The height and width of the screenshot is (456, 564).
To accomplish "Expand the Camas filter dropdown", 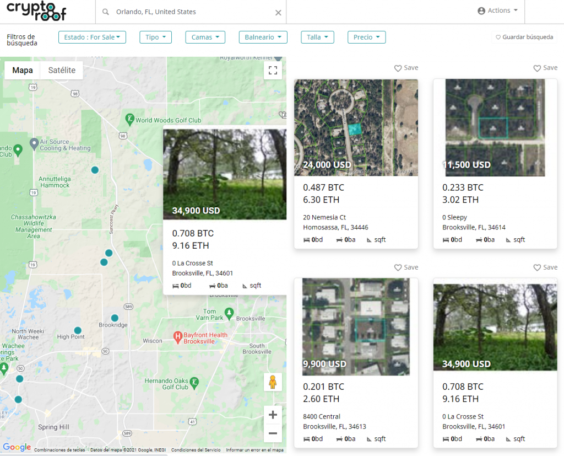I will pyautogui.click(x=205, y=37).
